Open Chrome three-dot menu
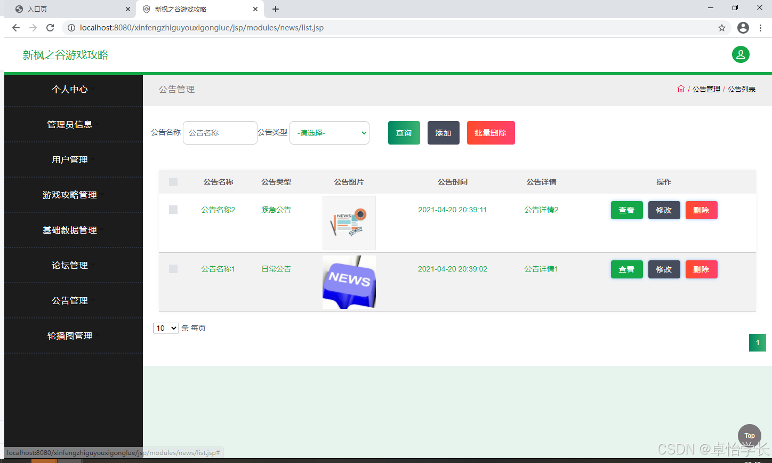Screen dimensions: 772x463 761,28
